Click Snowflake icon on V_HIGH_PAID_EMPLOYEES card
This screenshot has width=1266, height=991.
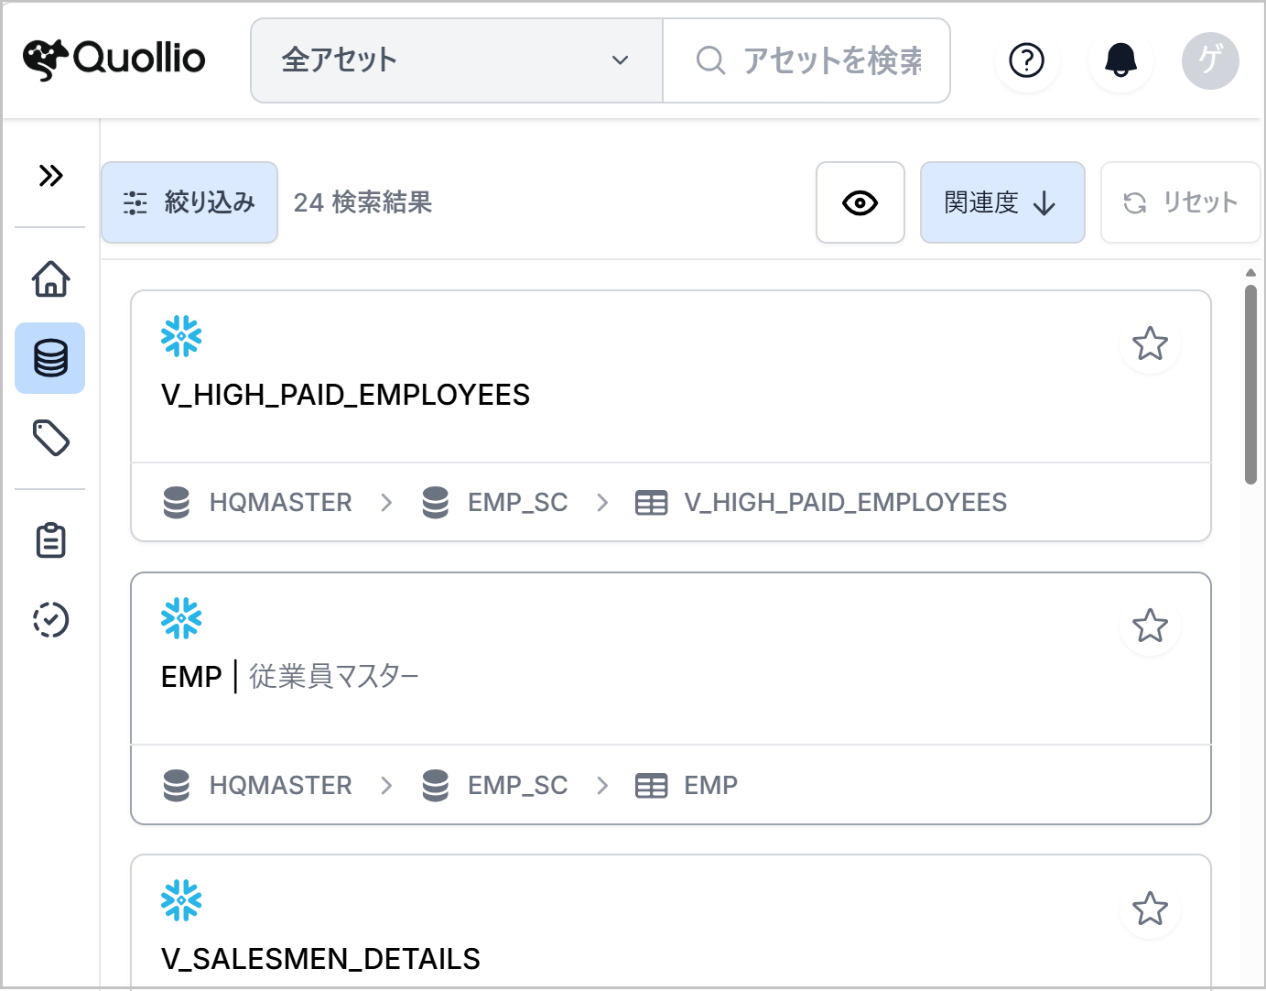point(181,336)
